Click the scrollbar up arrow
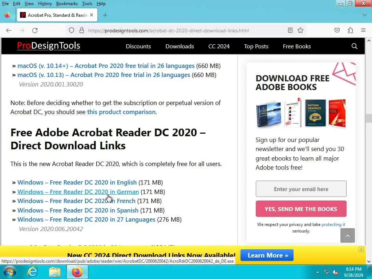Viewport: 372px width, 279px height. coord(369,41)
